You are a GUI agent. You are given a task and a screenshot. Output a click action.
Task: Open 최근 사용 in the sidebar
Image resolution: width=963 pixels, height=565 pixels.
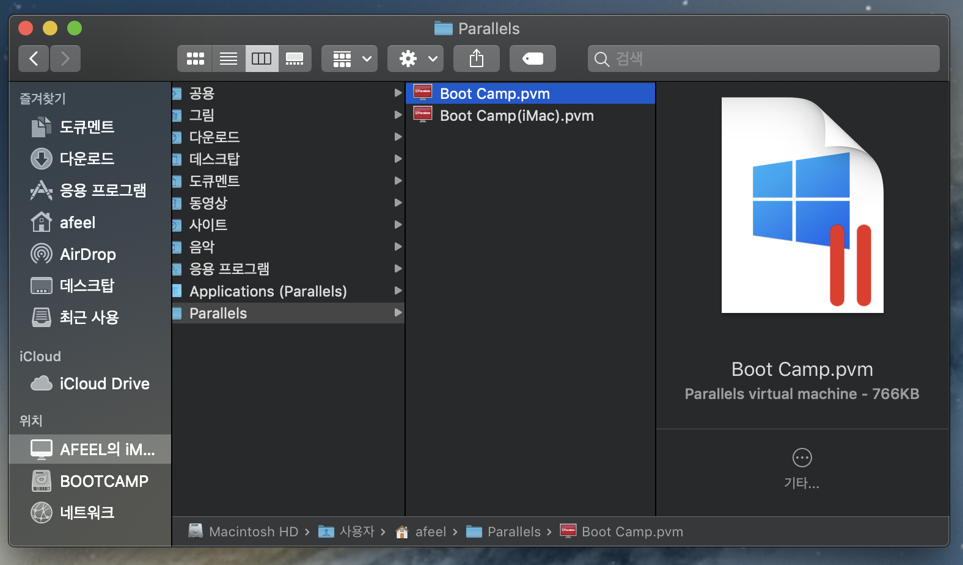pyautogui.click(x=90, y=317)
